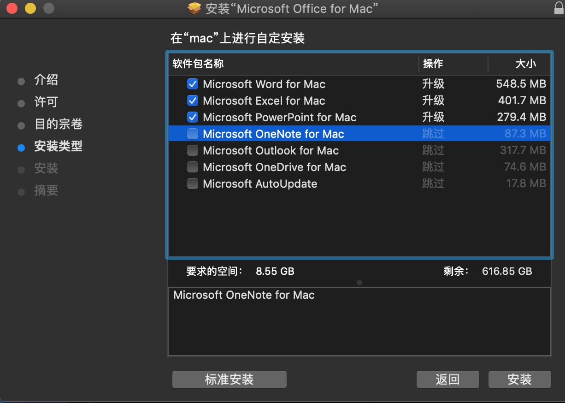Go back with the 返回 button
Image resolution: width=565 pixels, height=403 pixels.
click(447, 379)
